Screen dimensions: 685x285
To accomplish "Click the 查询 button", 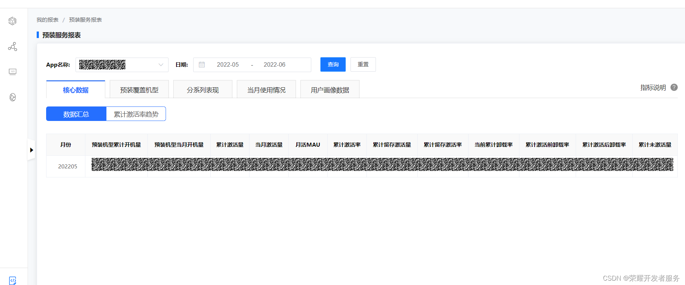I will [333, 64].
